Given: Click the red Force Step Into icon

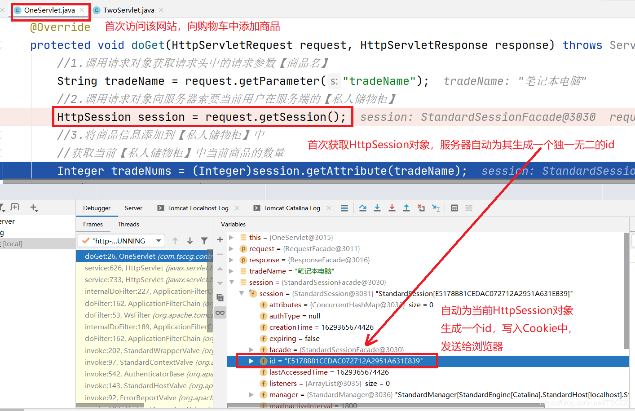Looking at the screenshot, I should [392, 208].
